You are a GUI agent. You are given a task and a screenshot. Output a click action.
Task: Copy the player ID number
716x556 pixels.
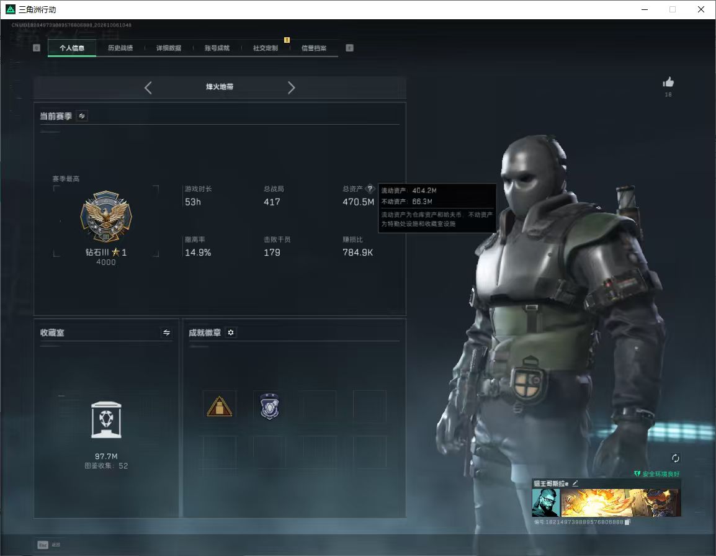coord(627,522)
